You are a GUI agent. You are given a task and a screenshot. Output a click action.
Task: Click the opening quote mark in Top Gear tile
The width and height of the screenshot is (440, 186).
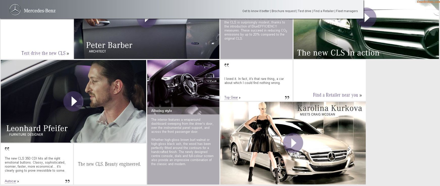[227, 65]
